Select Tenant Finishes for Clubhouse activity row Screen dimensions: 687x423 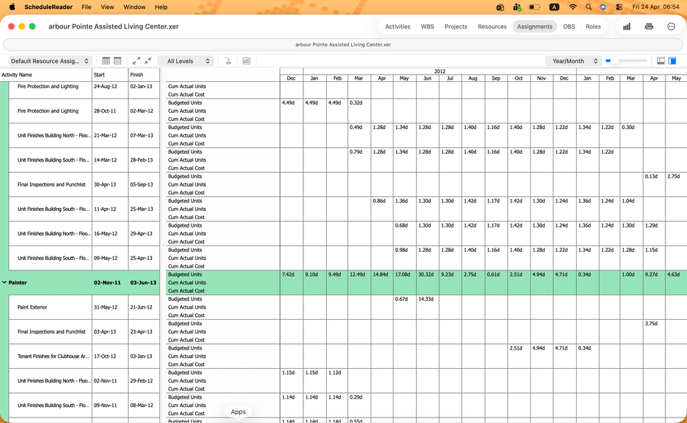click(84, 356)
